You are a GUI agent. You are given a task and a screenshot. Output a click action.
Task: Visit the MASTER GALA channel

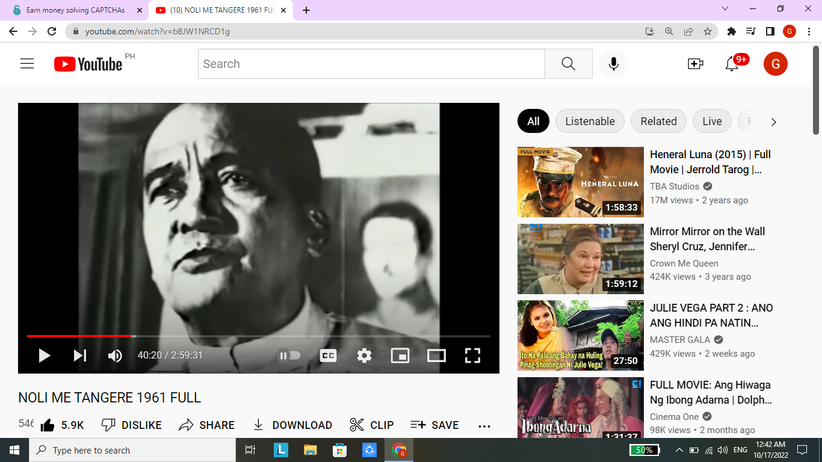click(680, 340)
